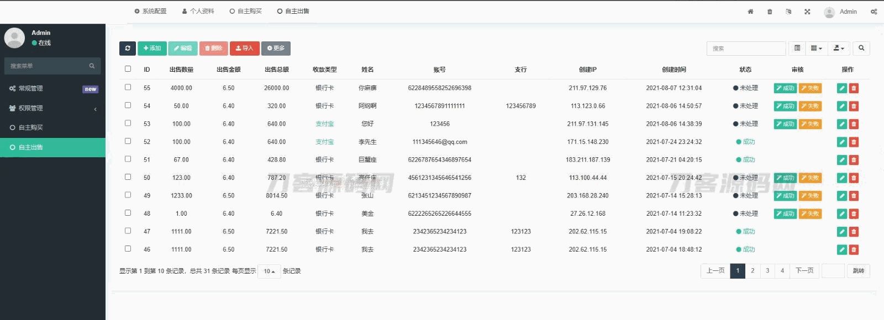The width and height of the screenshot is (884, 320).
Task: Open the export dropdown menu
Action: (839, 49)
